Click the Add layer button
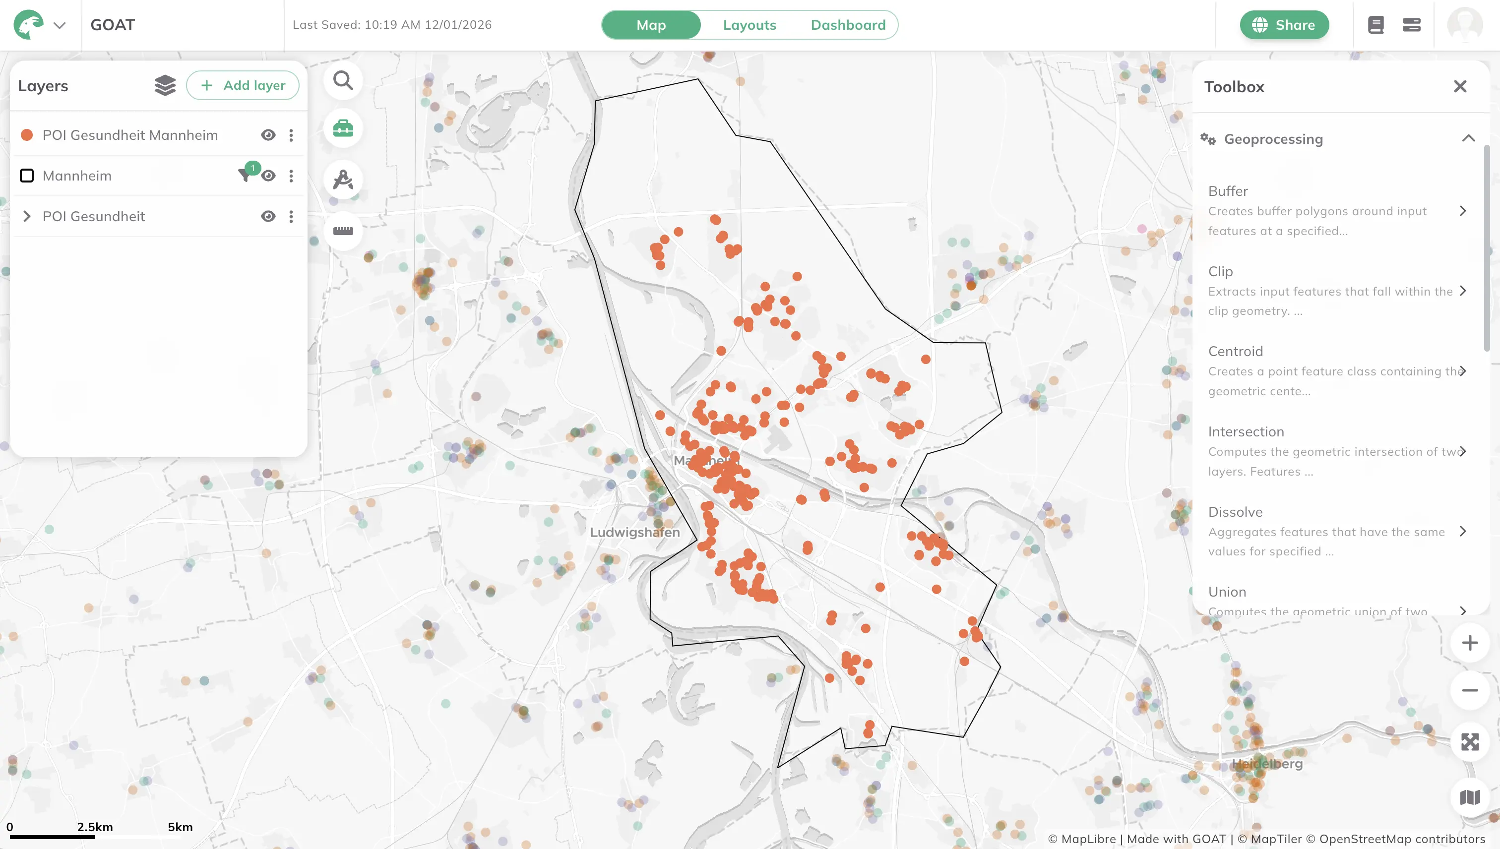The height and width of the screenshot is (849, 1500). coord(243,86)
